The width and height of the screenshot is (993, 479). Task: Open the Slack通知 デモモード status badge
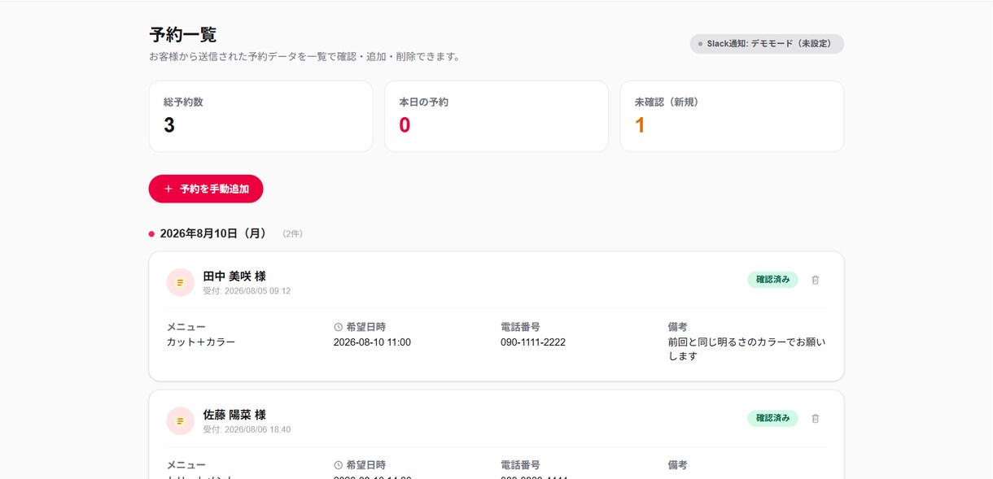point(767,44)
